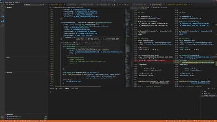The width and height of the screenshot is (217, 122).
Task: Add a new terminal with plus icon
Action: (208, 89)
